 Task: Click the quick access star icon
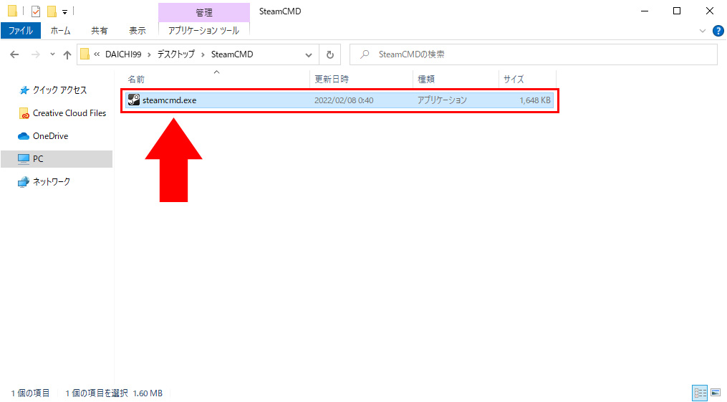point(24,90)
